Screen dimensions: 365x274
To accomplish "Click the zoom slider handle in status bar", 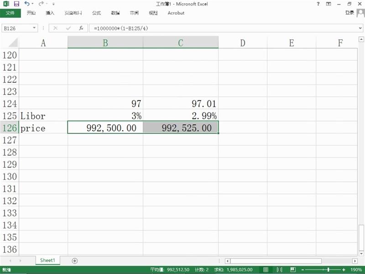I will [328, 269].
